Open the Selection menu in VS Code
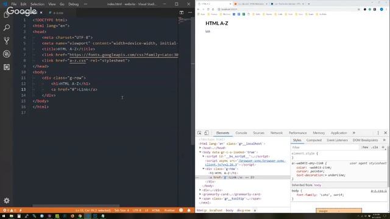Viewport: 390px width, 219px height. (37, 4)
